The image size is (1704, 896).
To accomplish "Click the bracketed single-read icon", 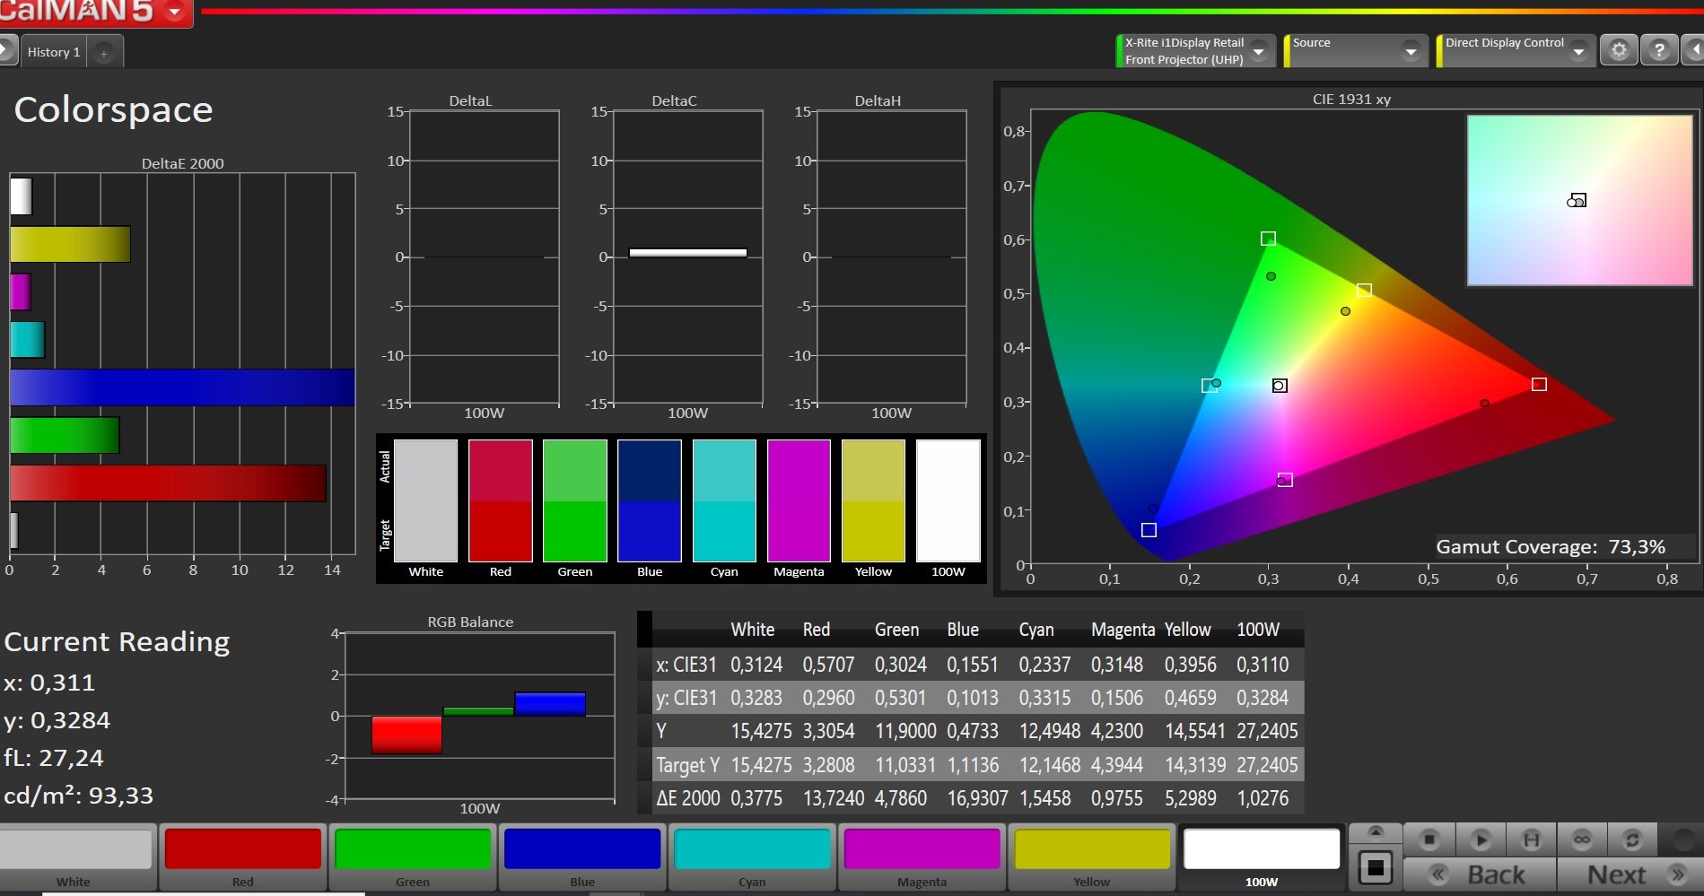I will coord(1532,839).
